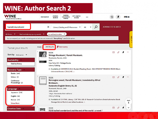Run search with magnifying glass button
The width and height of the screenshot is (158, 119).
(x=96, y=27)
